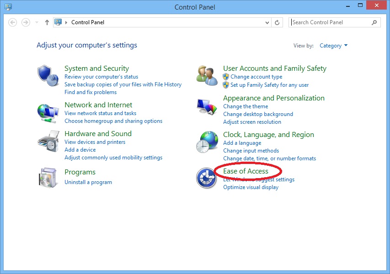This screenshot has height=274, width=390.
Task: Click the Ease of Access accessibility icon
Action: 206,178
